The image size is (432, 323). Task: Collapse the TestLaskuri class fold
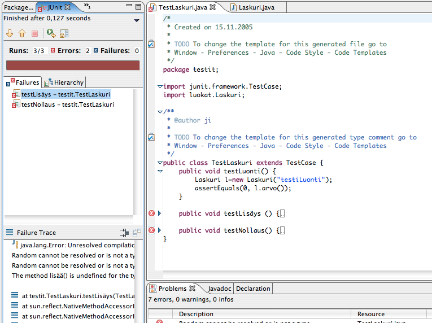tap(160, 163)
